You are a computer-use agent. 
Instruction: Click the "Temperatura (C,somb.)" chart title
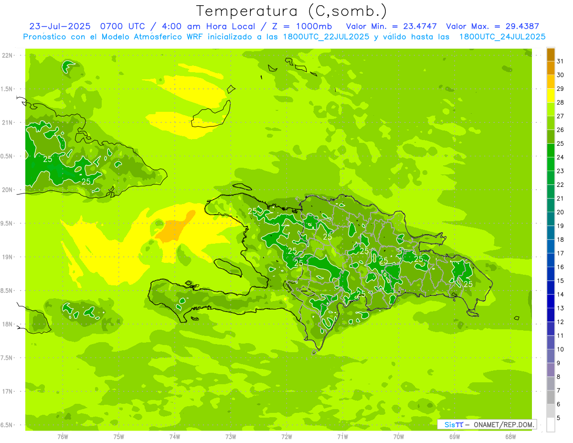point(292,11)
